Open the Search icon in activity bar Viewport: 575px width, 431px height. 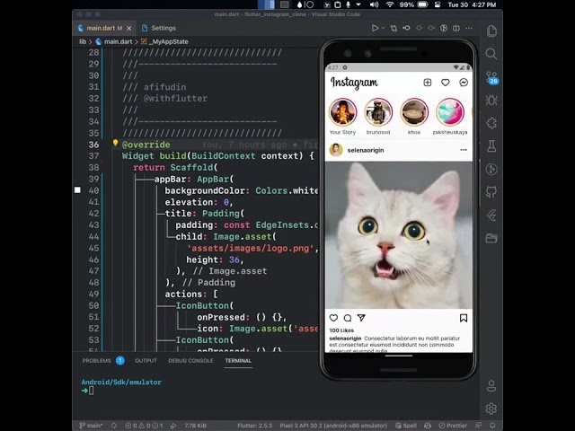pyautogui.click(x=491, y=54)
